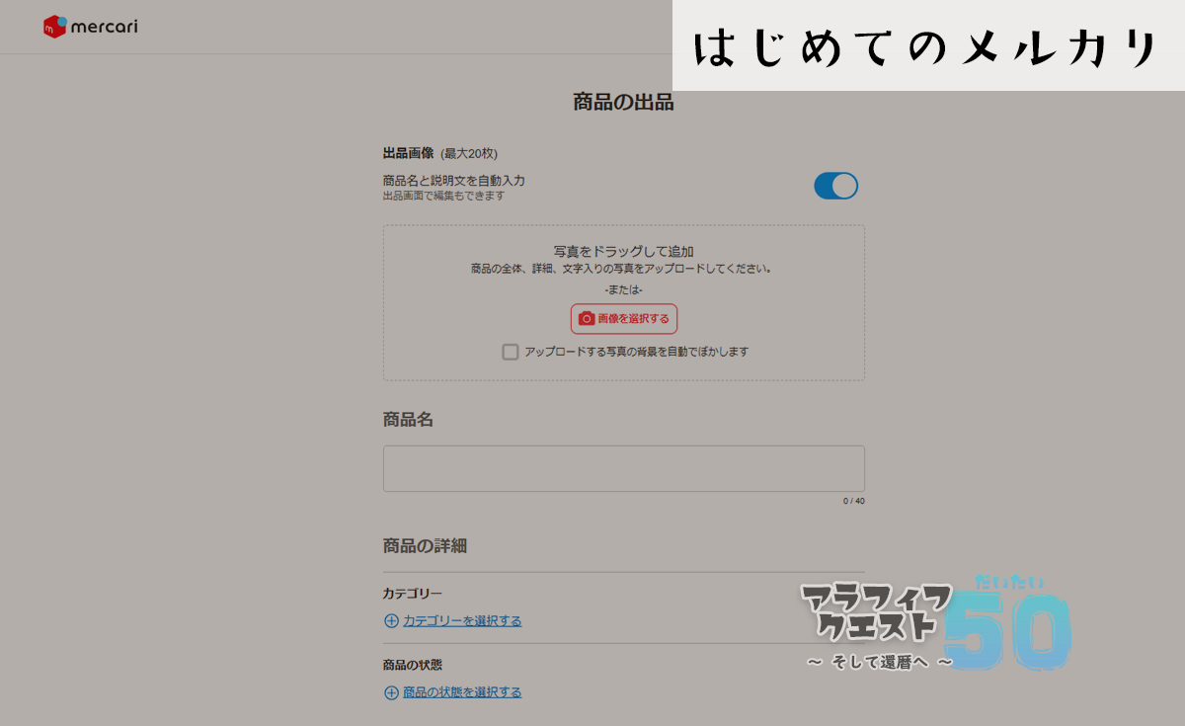Click the 出品画像 (最大20枚) label
Image resolution: width=1185 pixels, height=726 pixels.
coord(439,153)
